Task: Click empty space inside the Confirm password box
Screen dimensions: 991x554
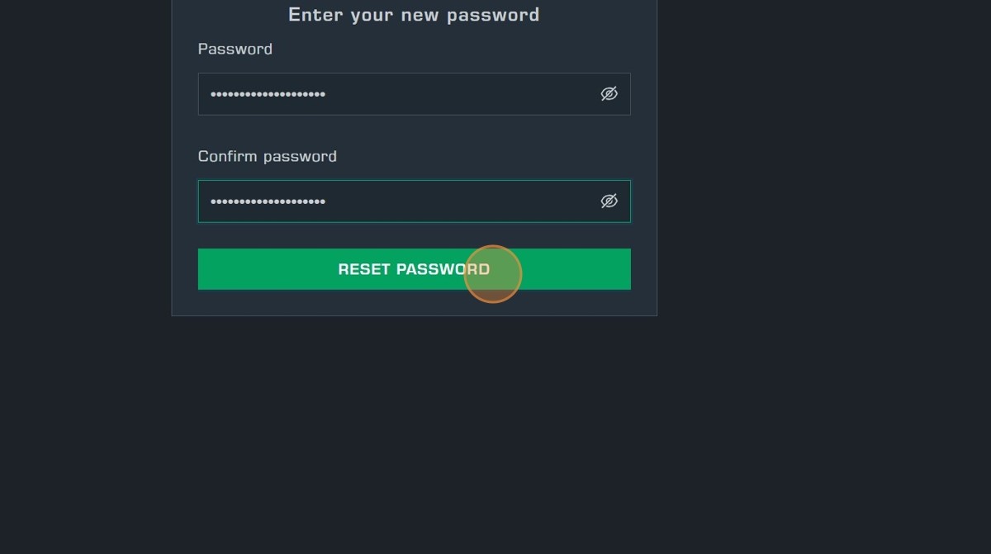Action: [462, 201]
